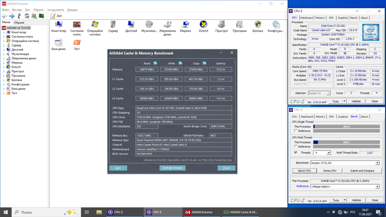This screenshot has width=386, height=217.
Task: Open the Системна плата icon in main pane
Action: [77, 28]
